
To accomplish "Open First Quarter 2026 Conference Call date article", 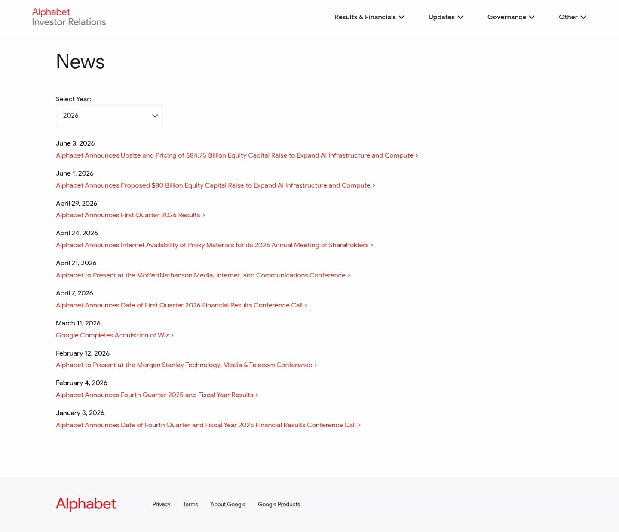I will click(x=181, y=305).
